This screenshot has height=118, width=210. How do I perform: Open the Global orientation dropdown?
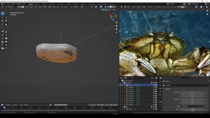(x=66, y=7)
